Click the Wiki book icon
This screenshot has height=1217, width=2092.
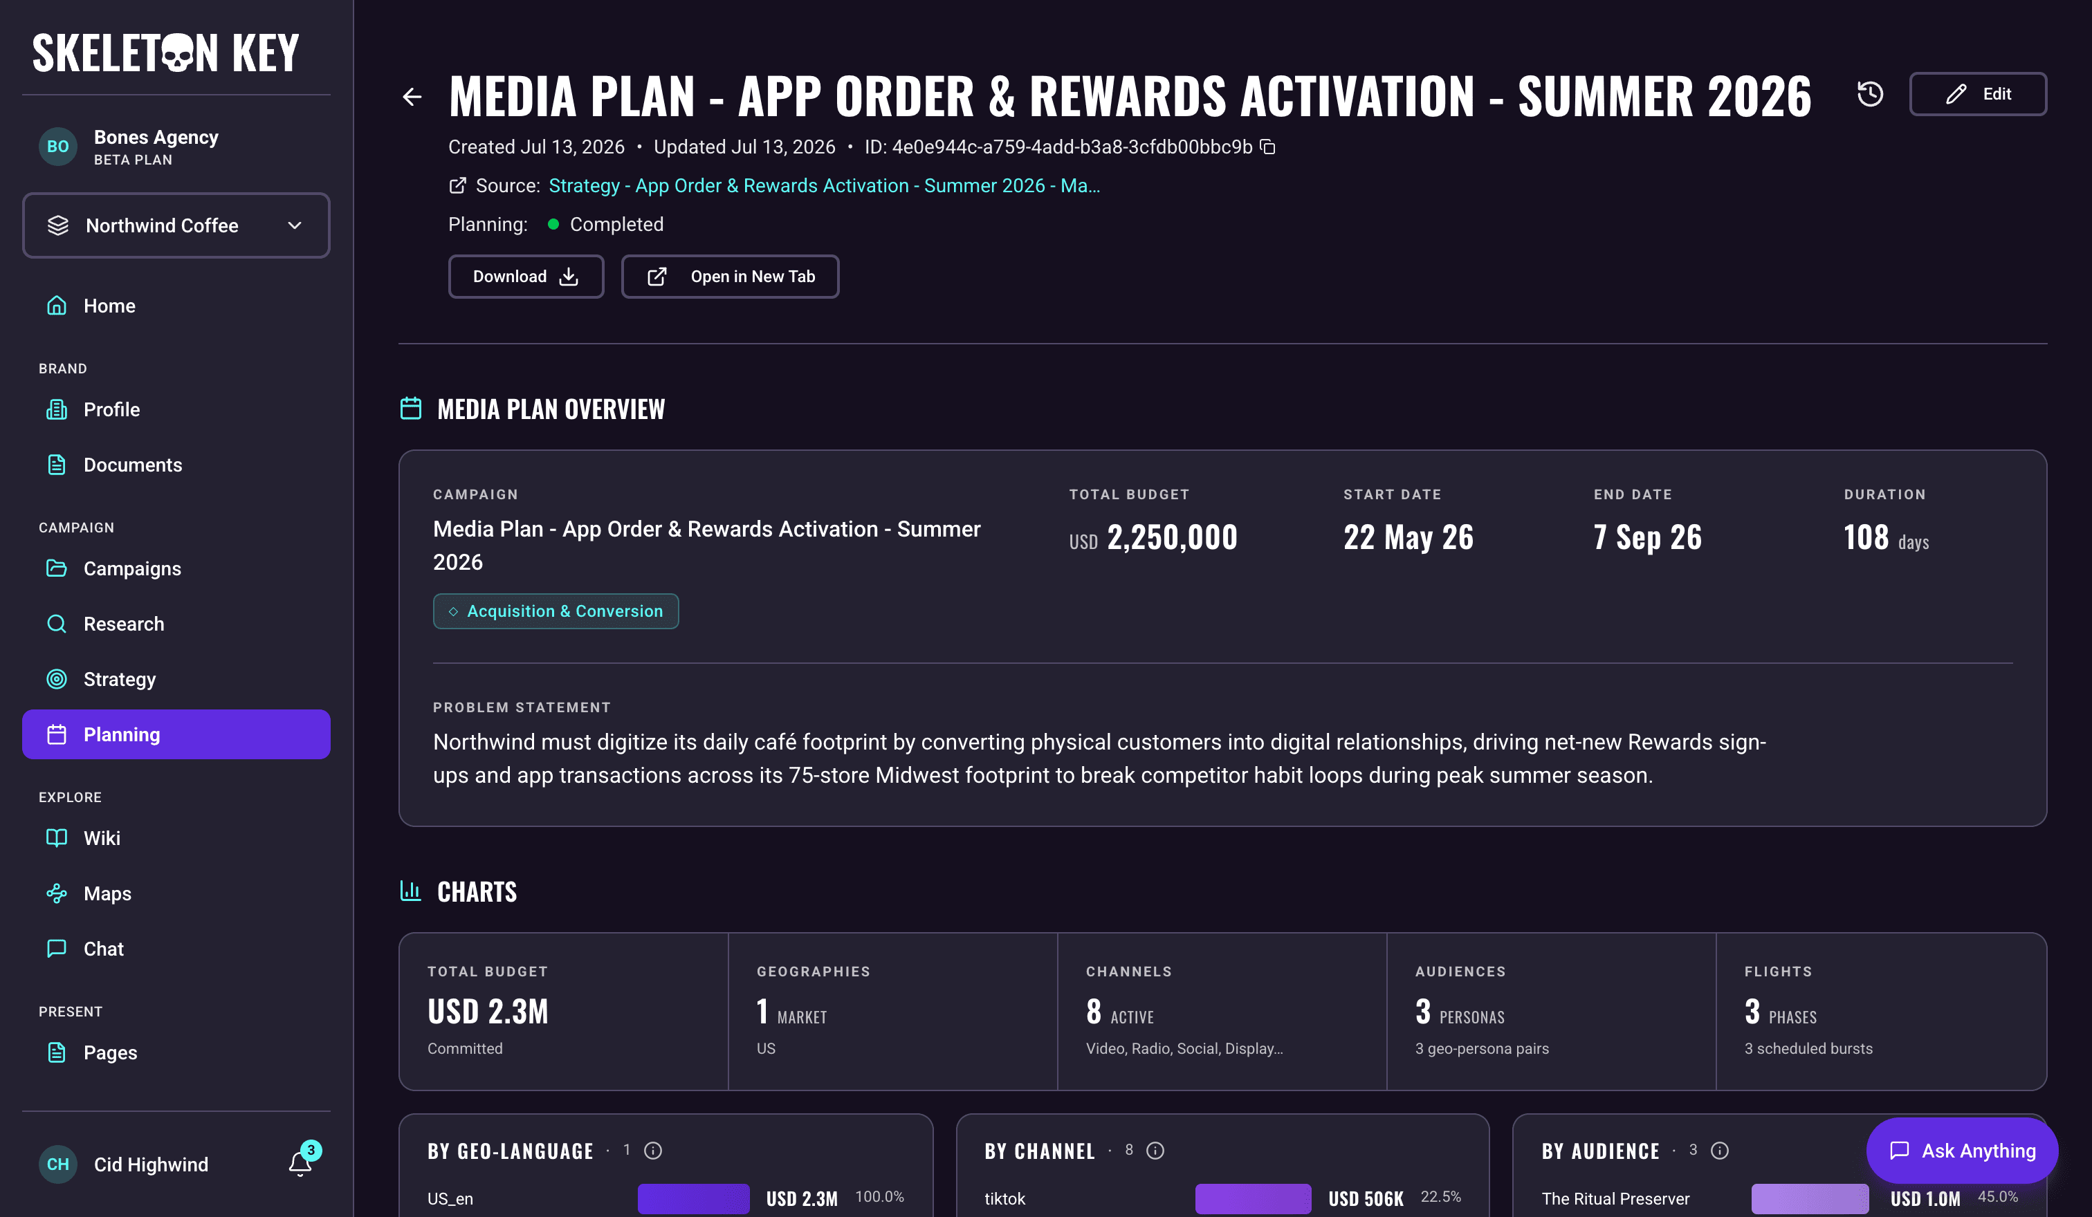coord(57,838)
